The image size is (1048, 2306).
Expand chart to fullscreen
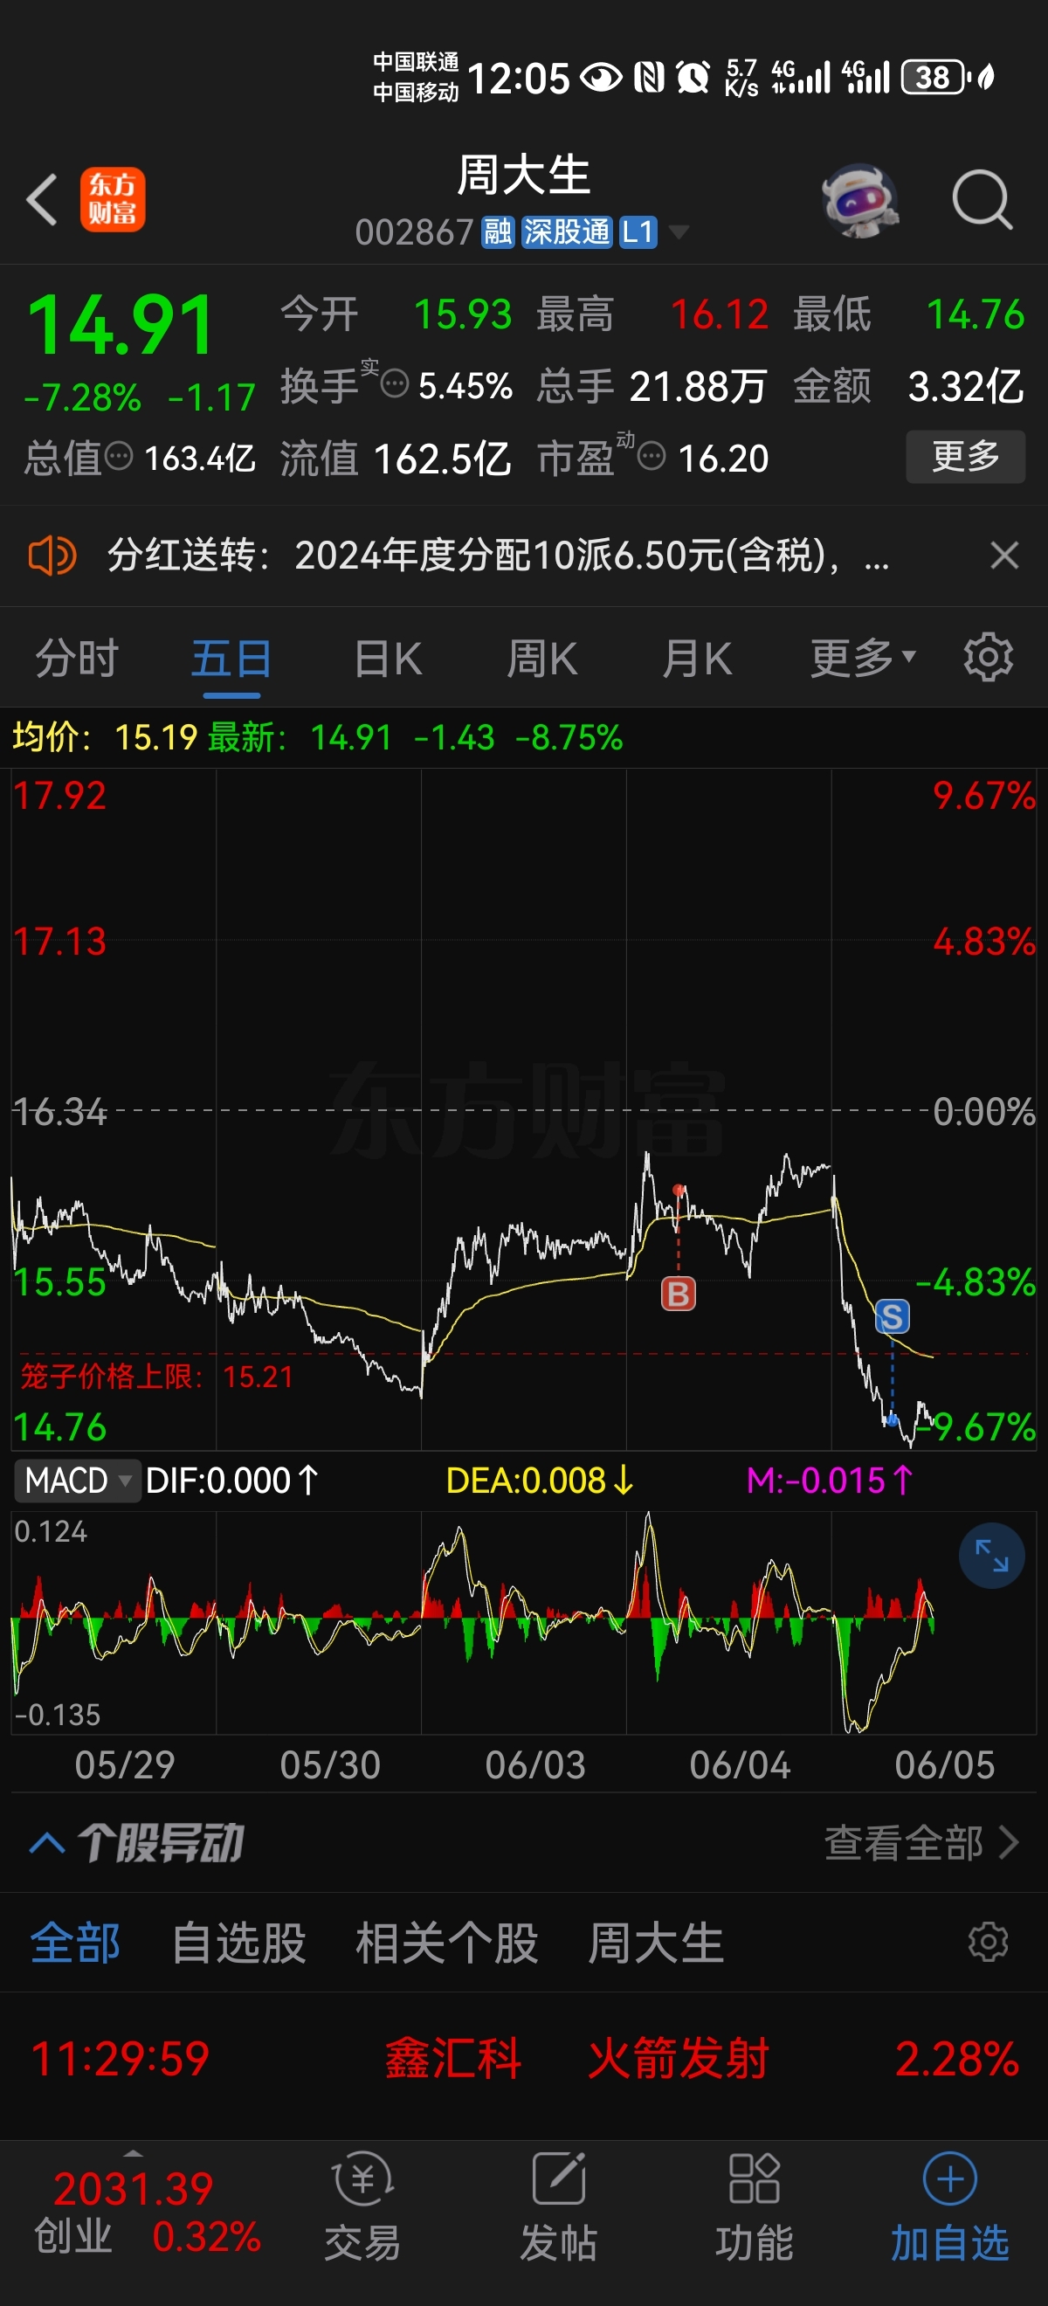(x=991, y=1556)
